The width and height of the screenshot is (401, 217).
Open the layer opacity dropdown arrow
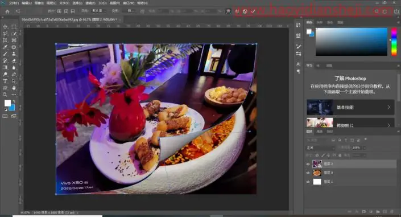364,148
